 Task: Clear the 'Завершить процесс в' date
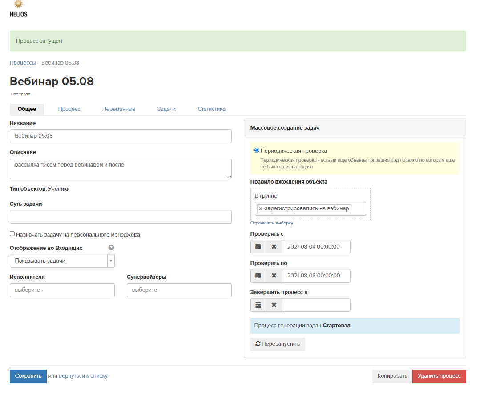274,305
